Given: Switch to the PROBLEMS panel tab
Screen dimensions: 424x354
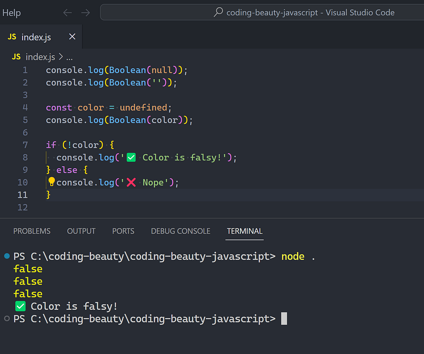Looking at the screenshot, I should click(x=32, y=231).
